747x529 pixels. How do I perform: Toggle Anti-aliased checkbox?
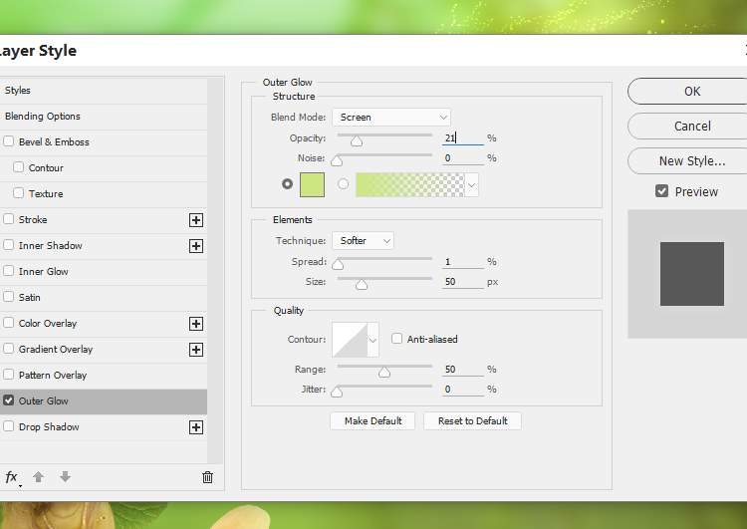click(x=396, y=339)
